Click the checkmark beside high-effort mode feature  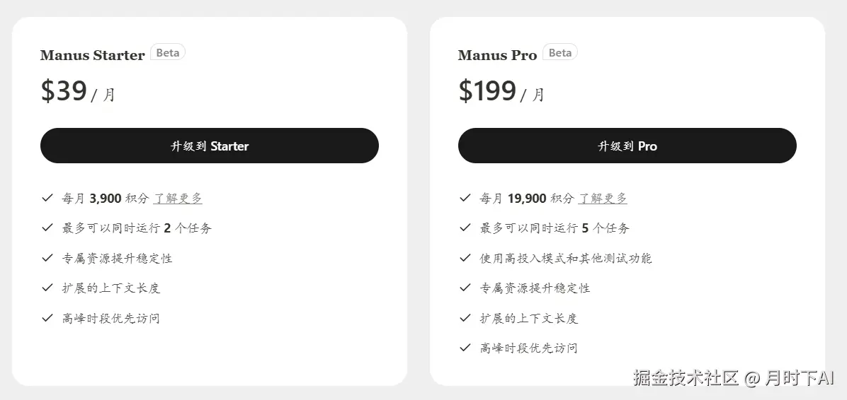click(465, 258)
